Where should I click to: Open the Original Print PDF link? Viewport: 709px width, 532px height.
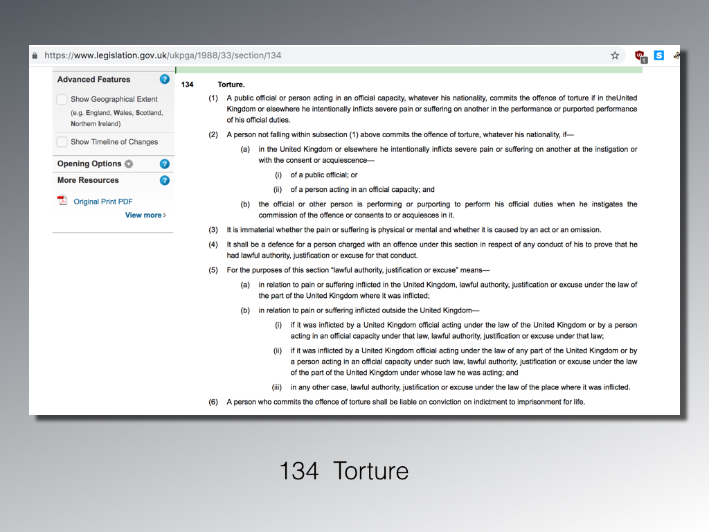click(x=103, y=202)
